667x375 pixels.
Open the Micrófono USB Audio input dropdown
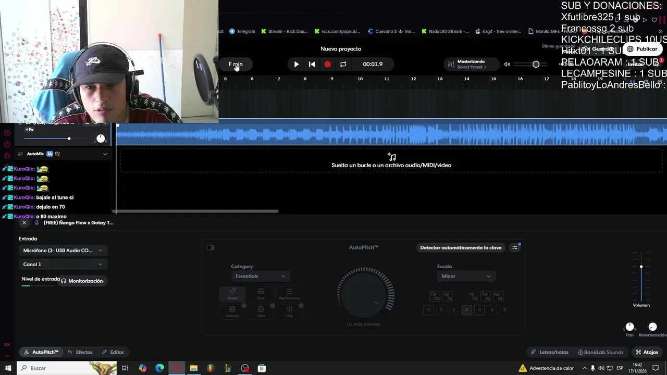click(63, 251)
